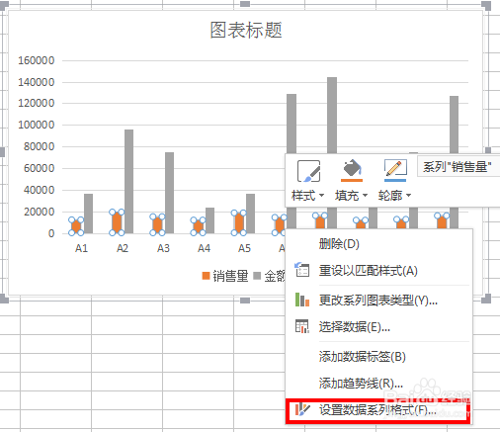Click category axis label A1
This screenshot has width=500, height=432.
[x=81, y=248]
